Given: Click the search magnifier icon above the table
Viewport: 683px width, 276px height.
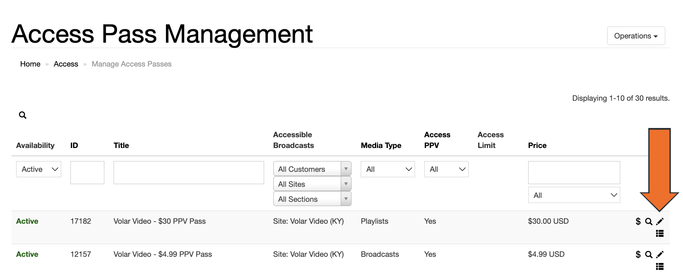Looking at the screenshot, I should point(23,115).
